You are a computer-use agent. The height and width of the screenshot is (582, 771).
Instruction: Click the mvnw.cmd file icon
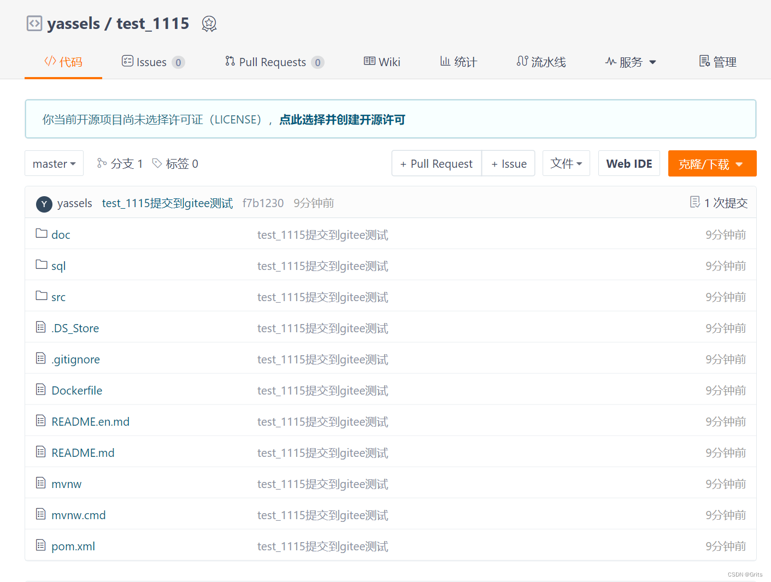coord(41,514)
